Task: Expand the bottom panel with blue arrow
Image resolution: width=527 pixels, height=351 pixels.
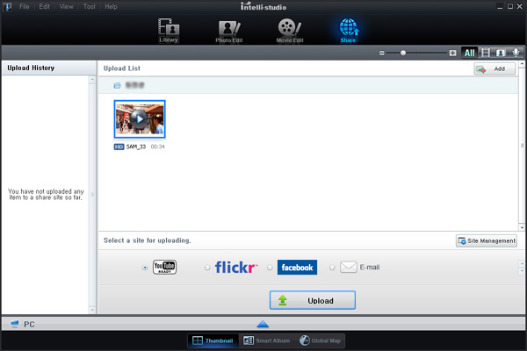Action: point(263,324)
